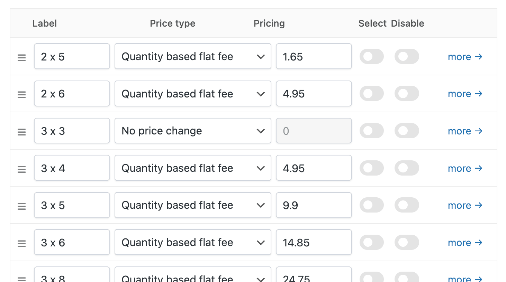The width and height of the screenshot is (506, 282).
Task: Enable the Select toggle for row 2 x 5
Action: 372,56
